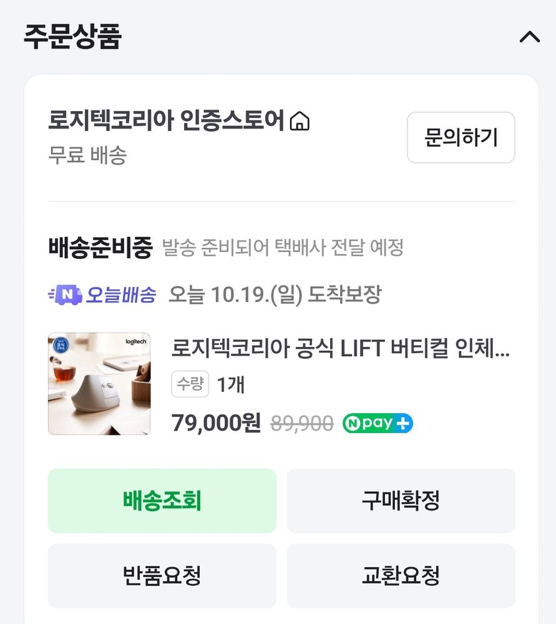The height and width of the screenshot is (624, 556).
Task: Tap the 수량 quantity label
Action: 190,384
